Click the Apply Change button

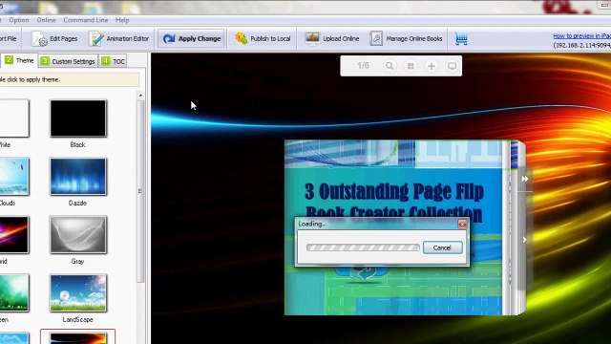[192, 38]
